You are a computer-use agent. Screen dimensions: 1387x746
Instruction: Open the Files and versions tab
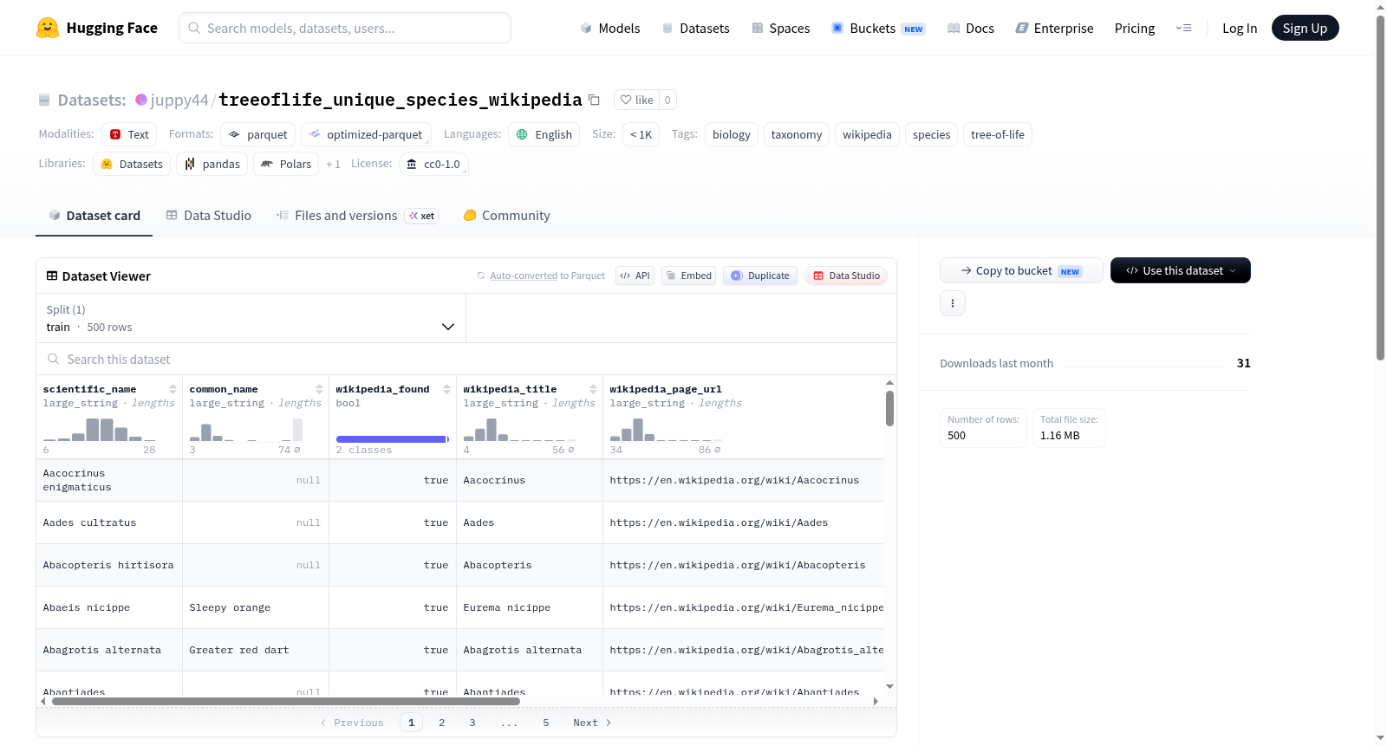point(357,216)
